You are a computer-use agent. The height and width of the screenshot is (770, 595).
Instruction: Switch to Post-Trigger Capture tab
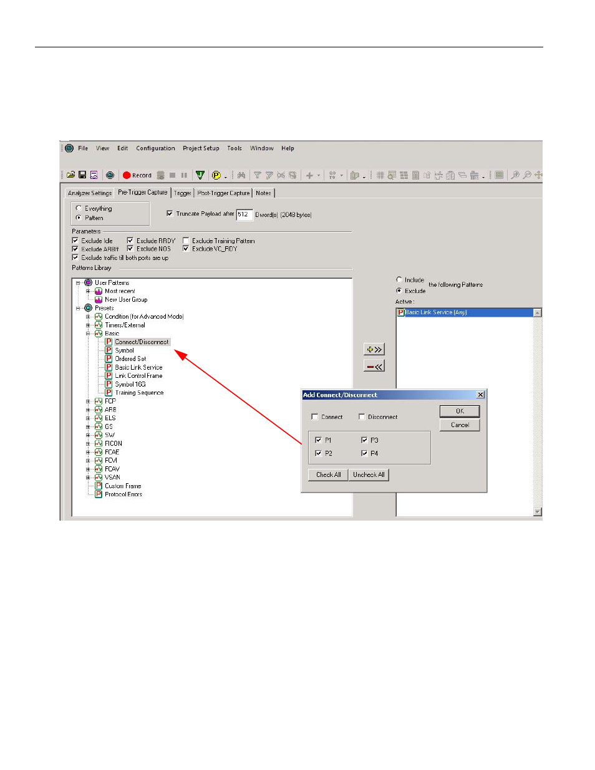[x=223, y=193]
